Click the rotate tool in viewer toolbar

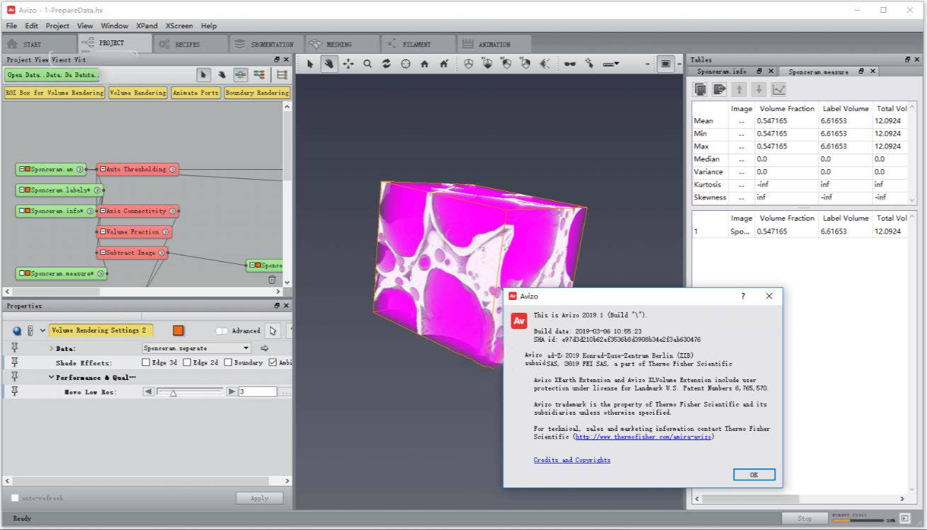coord(387,64)
